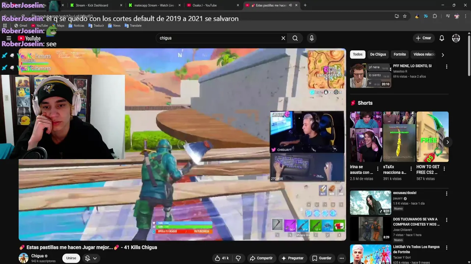Click the Unirse join button
The height and width of the screenshot is (264, 471).
[x=71, y=258]
